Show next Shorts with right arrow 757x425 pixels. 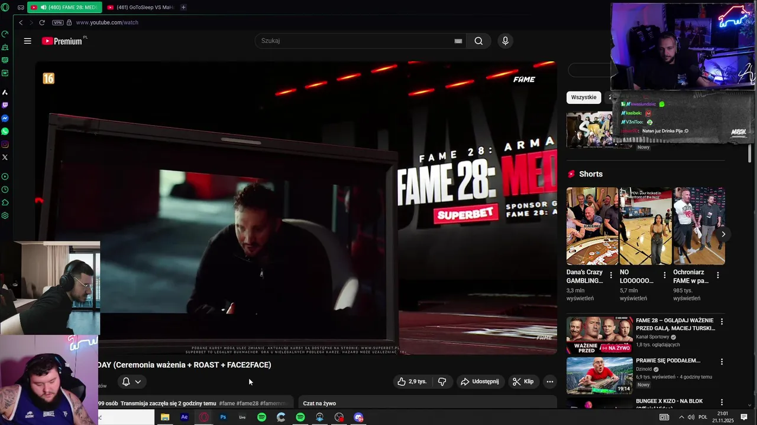tap(723, 234)
